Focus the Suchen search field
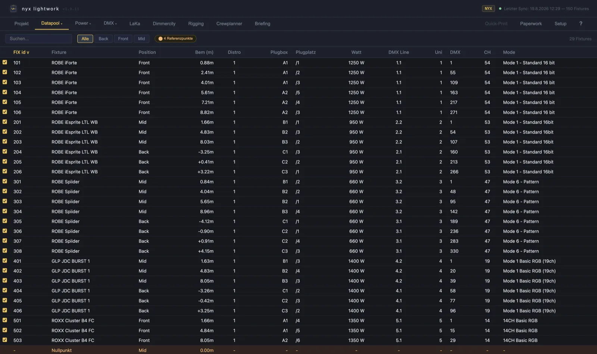Image resolution: width=597 pixels, height=354 pixels. pos(39,38)
